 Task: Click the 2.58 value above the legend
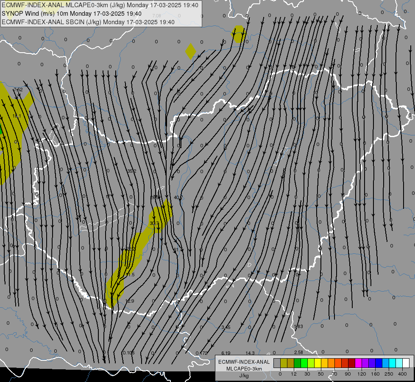(x=298, y=352)
